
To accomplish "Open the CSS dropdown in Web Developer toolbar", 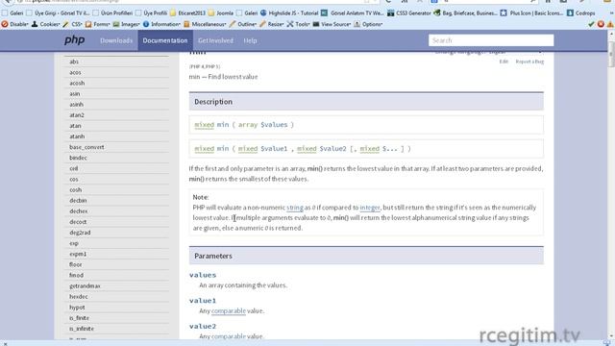I will (x=73, y=24).
